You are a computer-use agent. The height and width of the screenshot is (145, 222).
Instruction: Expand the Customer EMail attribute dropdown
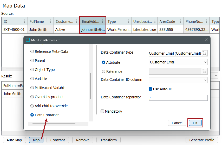click(205, 62)
